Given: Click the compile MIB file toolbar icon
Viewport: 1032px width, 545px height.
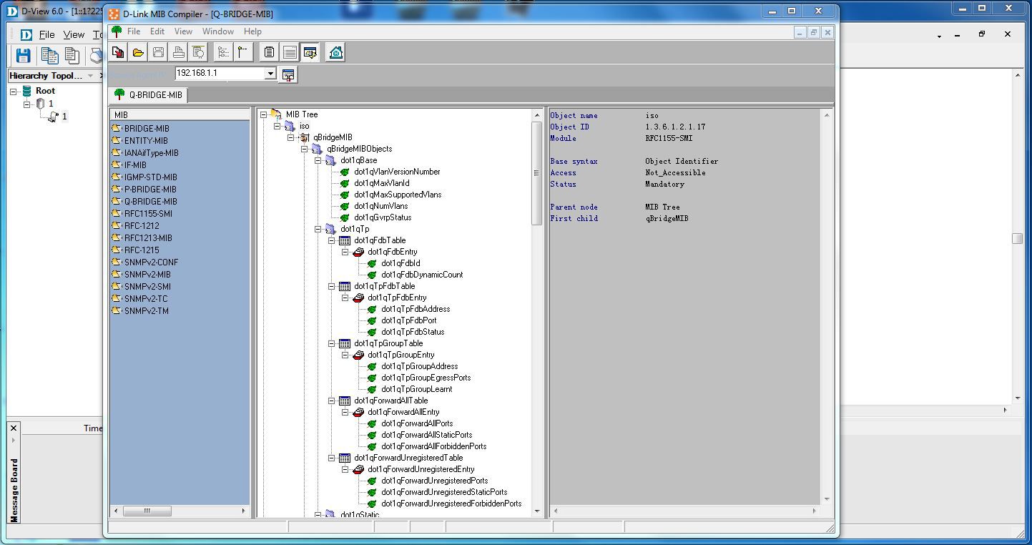Looking at the screenshot, I should (x=118, y=52).
